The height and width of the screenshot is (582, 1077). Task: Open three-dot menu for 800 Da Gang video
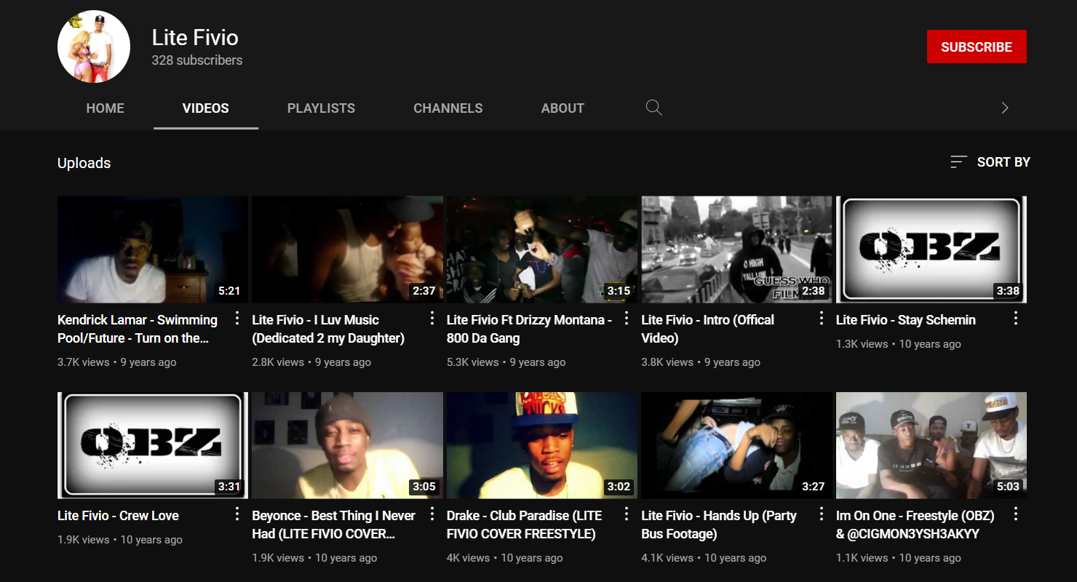pos(627,319)
